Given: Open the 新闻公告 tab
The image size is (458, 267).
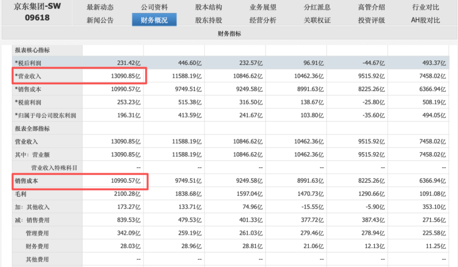Looking at the screenshot, I should click(x=100, y=20).
